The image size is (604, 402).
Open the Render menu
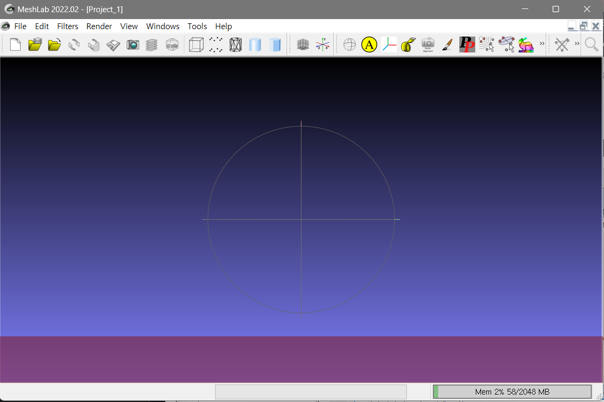point(99,26)
